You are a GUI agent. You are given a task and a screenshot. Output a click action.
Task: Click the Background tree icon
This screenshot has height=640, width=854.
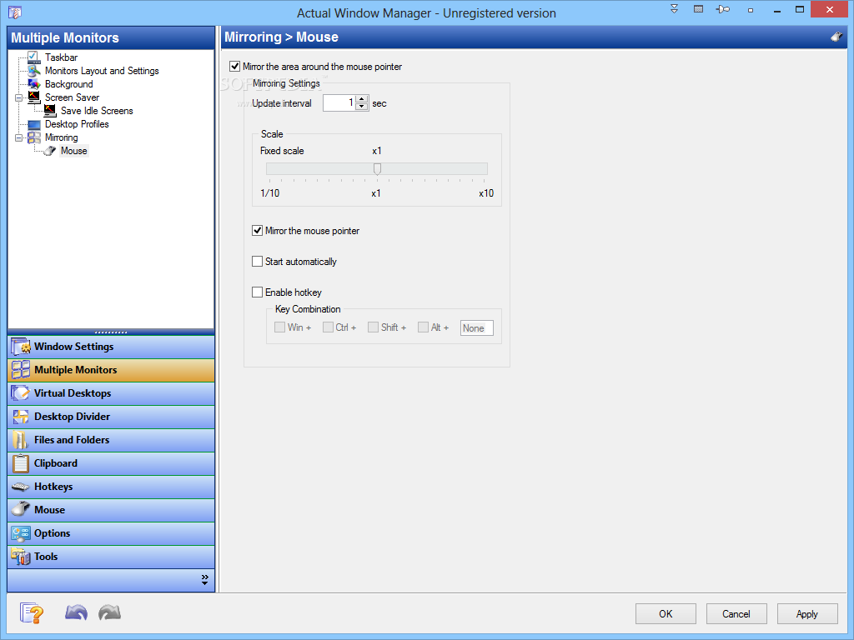[x=33, y=84]
